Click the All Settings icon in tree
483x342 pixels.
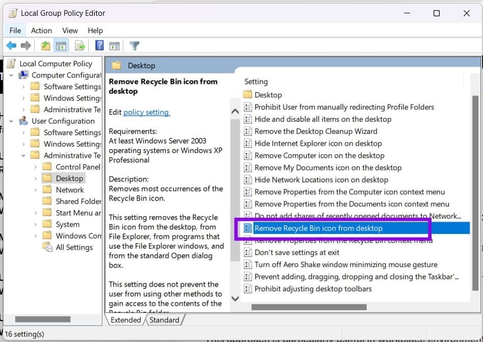coord(47,247)
